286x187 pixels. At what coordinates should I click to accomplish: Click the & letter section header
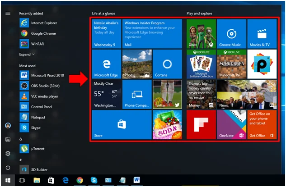click(21, 139)
